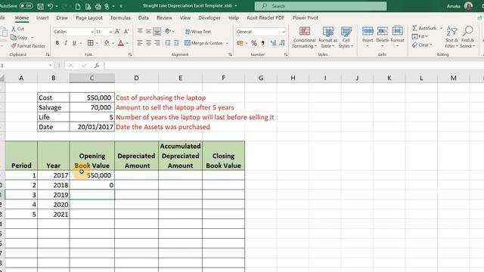Image resolution: width=484 pixels, height=272 pixels.
Task: Click the Copy icon
Action: click(x=14, y=37)
